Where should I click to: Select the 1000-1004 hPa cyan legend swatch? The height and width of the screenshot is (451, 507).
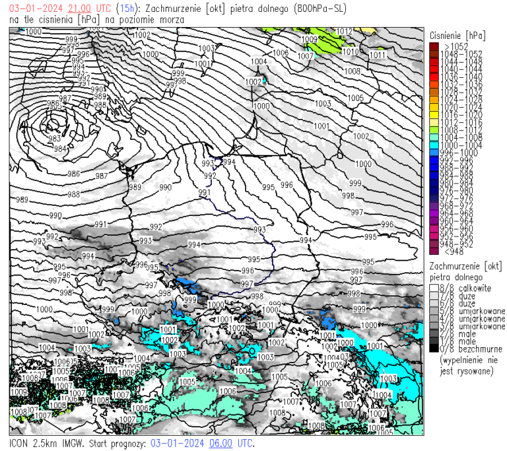[433, 145]
